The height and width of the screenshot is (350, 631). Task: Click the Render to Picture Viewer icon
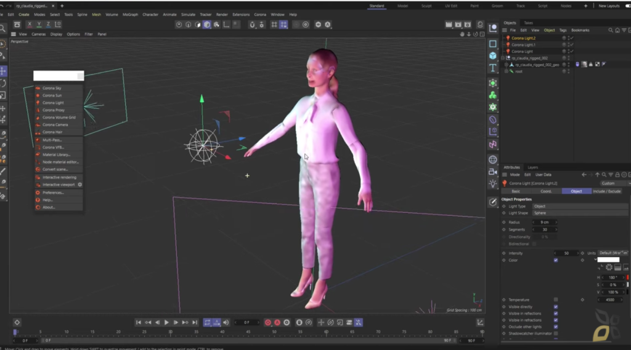(458, 25)
